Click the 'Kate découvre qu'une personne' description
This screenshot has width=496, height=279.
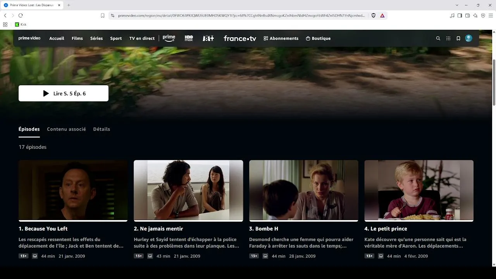point(415,243)
